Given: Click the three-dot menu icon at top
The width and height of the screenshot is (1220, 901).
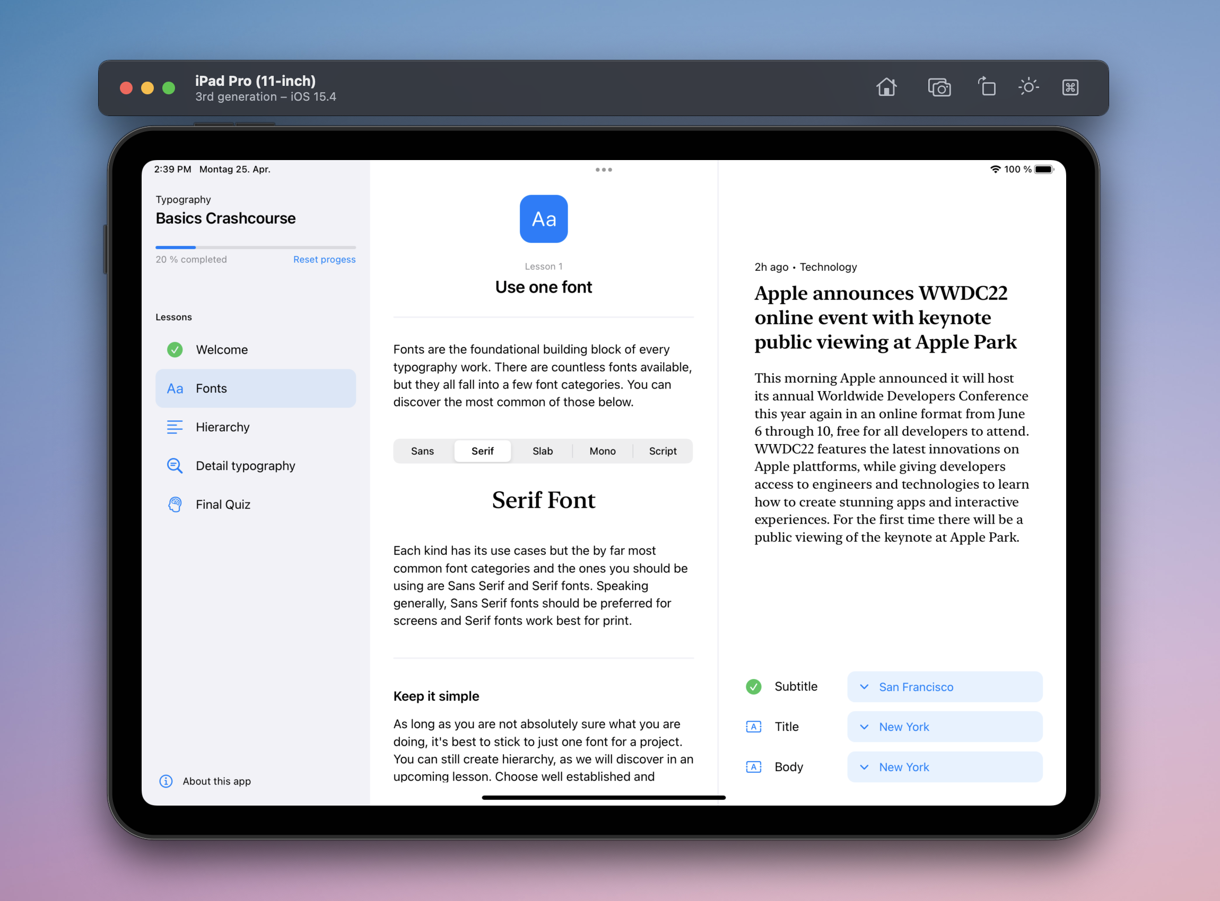Looking at the screenshot, I should (604, 169).
